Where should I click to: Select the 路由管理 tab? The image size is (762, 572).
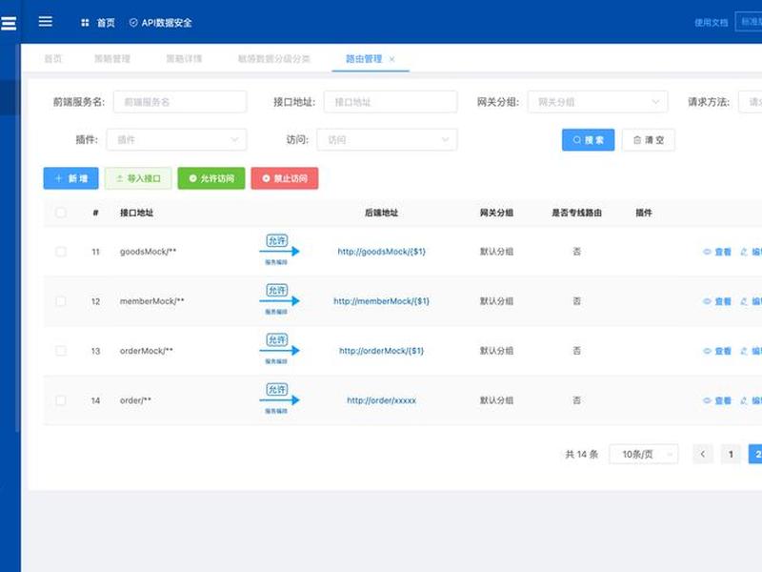coord(364,59)
